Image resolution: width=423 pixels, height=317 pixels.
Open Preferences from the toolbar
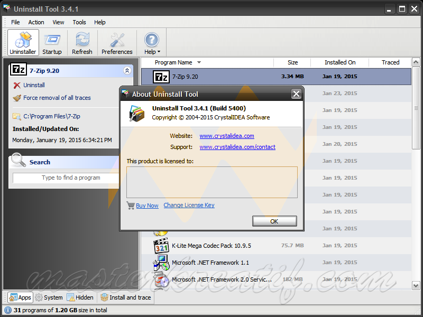pos(117,43)
